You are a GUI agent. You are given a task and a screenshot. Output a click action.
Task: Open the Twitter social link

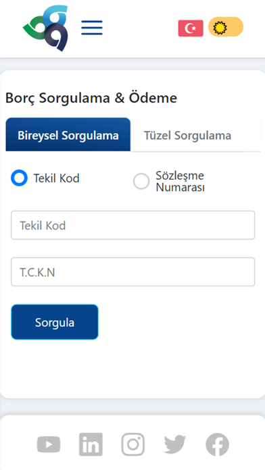coord(175,444)
